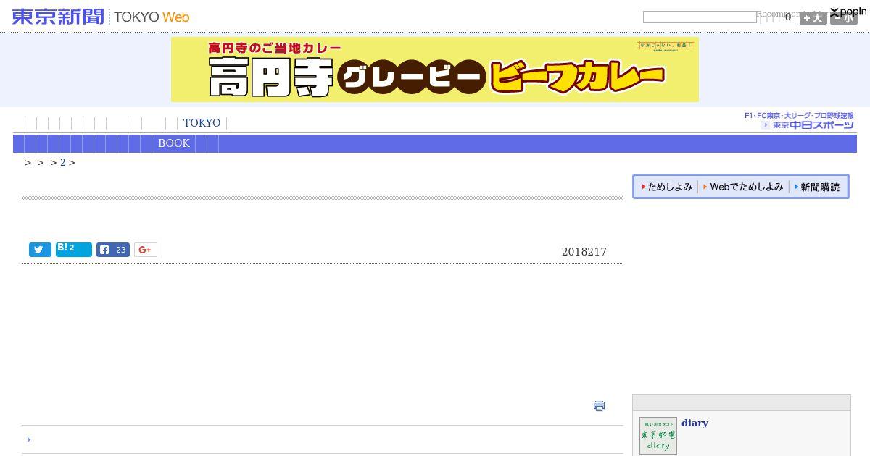Share article via Google+ button
Viewport: 870px width, 456px height.
click(146, 250)
